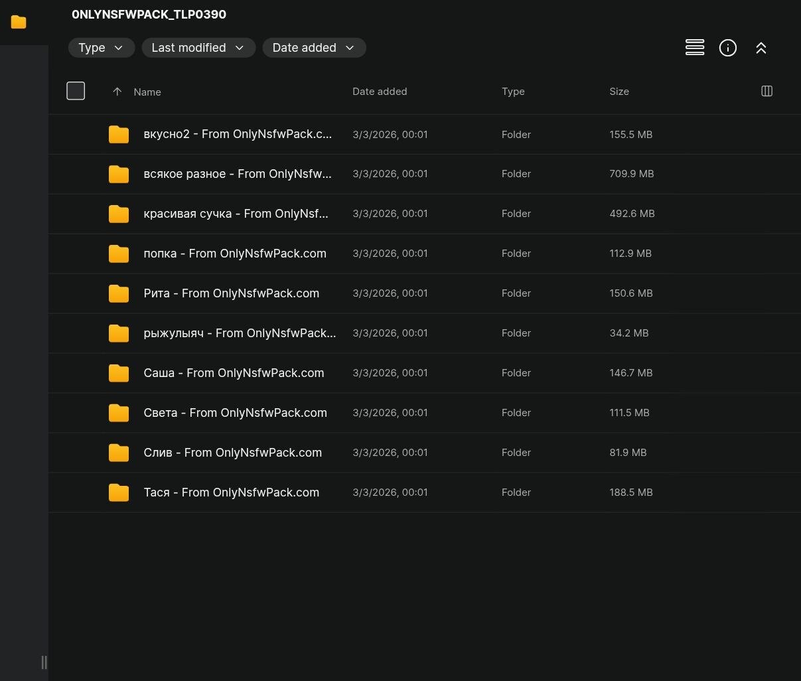Click the folder icon for Света row
This screenshot has height=681, width=801.
point(119,413)
